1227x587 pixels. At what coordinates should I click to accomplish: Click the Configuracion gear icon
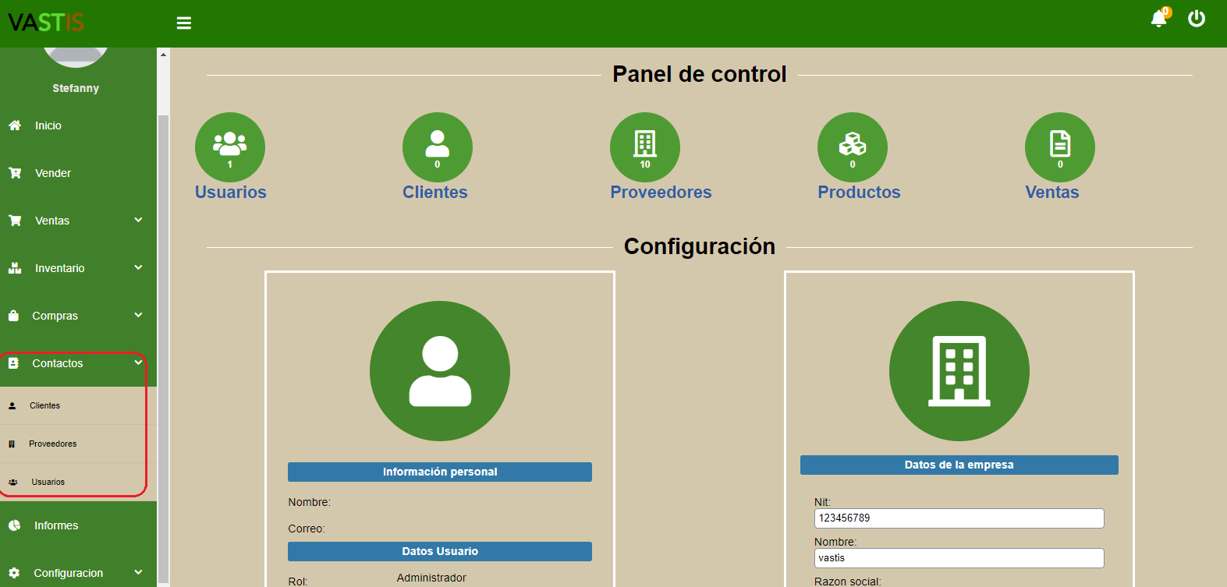pos(14,573)
